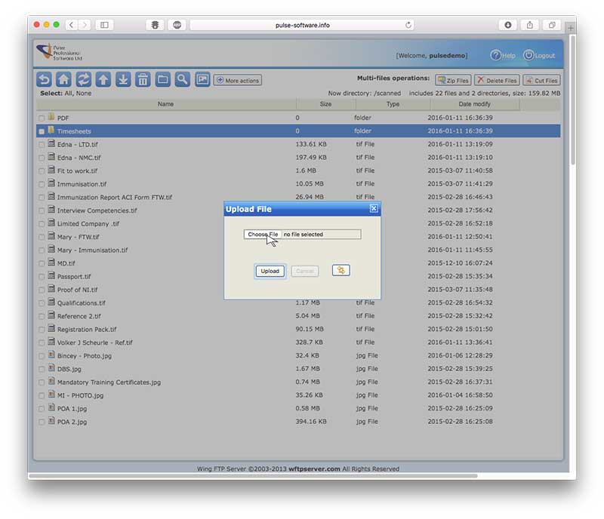Select the DBS.jpg checkbox
The image size is (604, 519).
click(42, 369)
